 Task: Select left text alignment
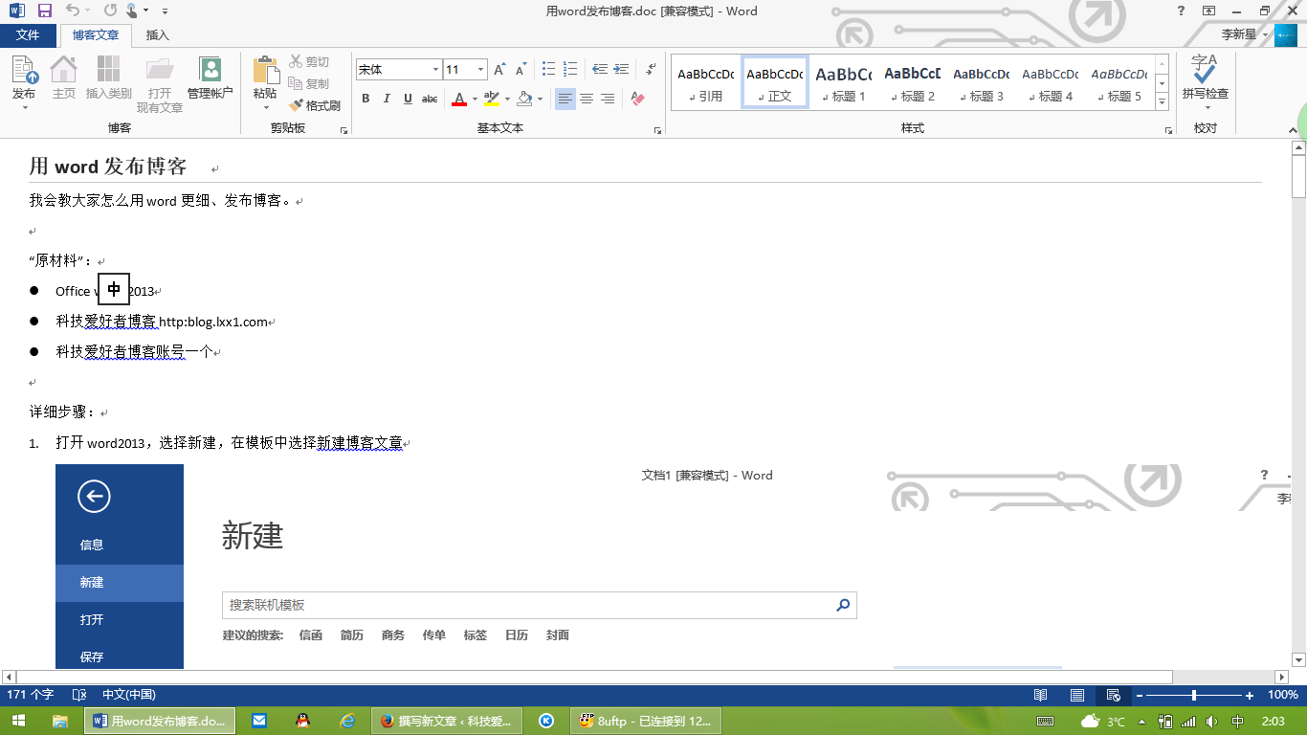pyautogui.click(x=565, y=99)
